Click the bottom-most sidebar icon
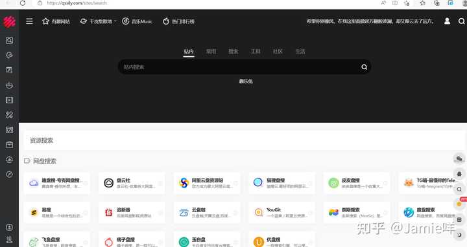The image size is (467, 247). [9, 240]
